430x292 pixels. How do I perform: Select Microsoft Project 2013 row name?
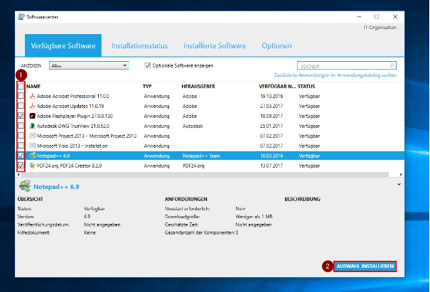[x=87, y=136]
